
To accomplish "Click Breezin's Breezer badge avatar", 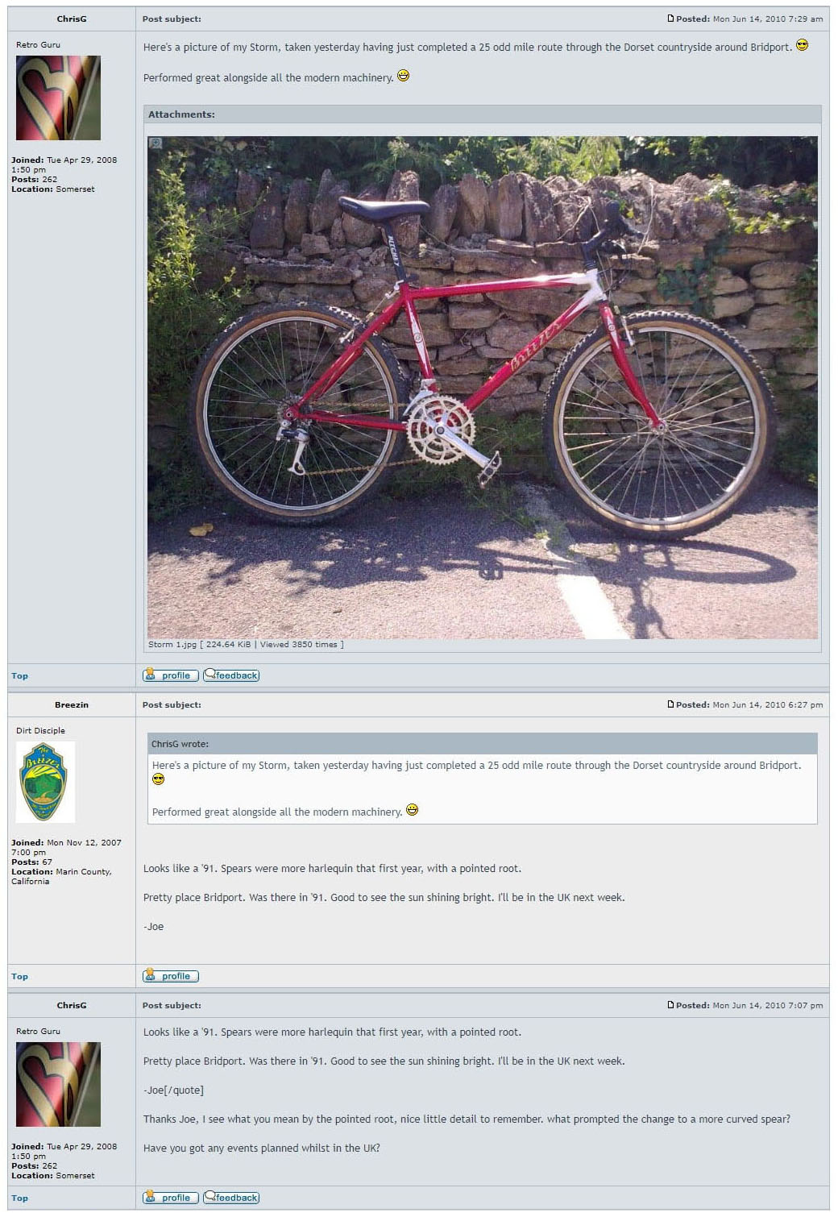I will tap(46, 782).
